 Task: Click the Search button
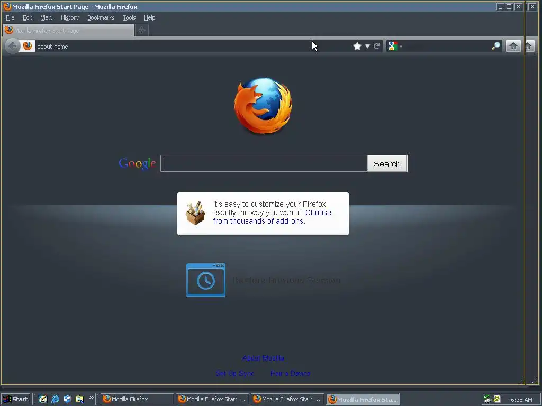point(387,164)
